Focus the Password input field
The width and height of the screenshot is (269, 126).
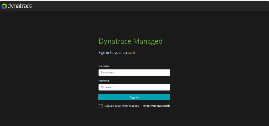pos(134,87)
